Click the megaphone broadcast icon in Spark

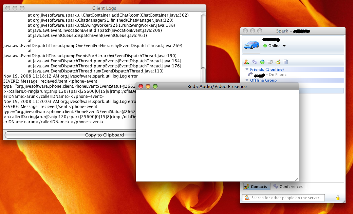(x=270, y=62)
